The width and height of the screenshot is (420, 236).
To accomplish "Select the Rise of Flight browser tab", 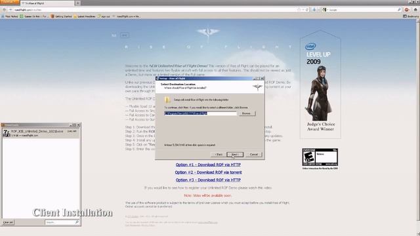I will point(47,3).
